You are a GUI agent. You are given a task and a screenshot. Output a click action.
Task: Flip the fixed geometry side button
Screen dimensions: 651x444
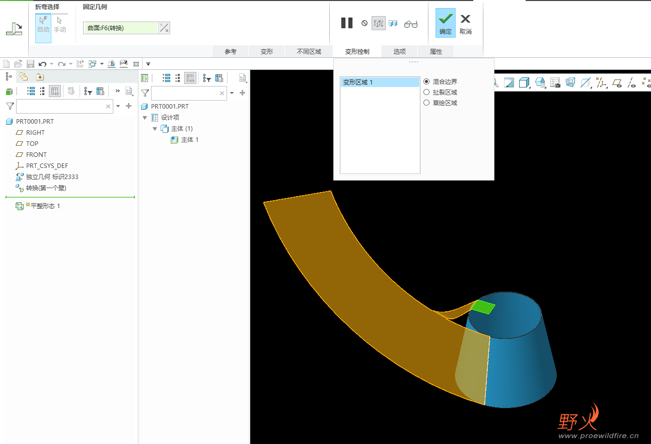pyautogui.click(x=164, y=28)
